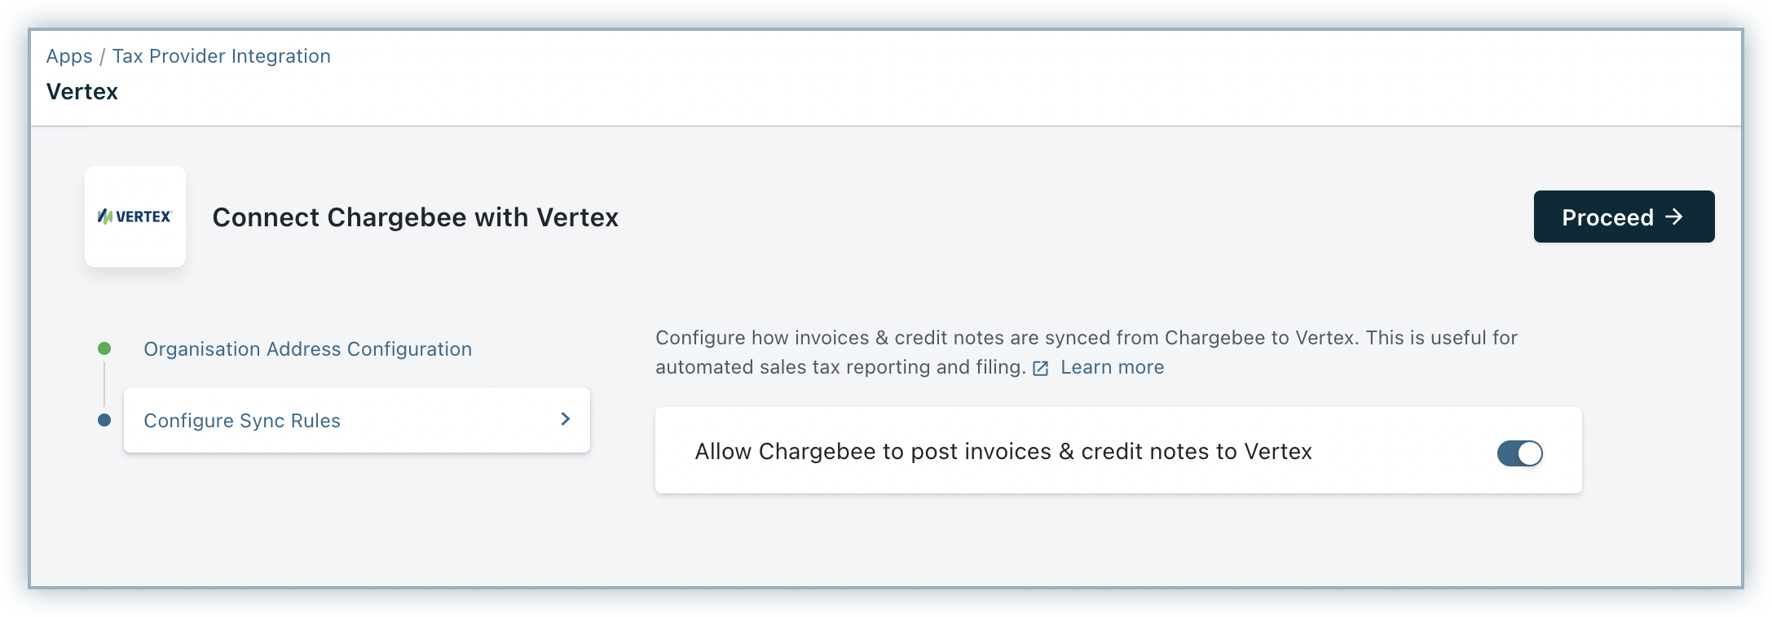1772x617 pixels.
Task: Click the breadcrumb slash separator
Action: click(102, 57)
